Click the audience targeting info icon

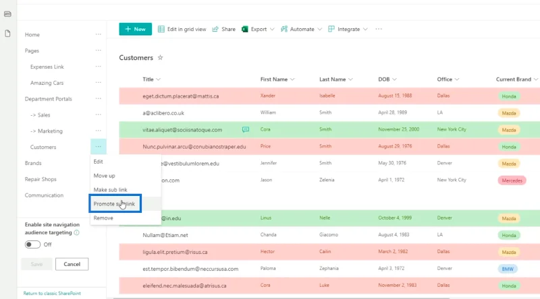tap(76, 233)
